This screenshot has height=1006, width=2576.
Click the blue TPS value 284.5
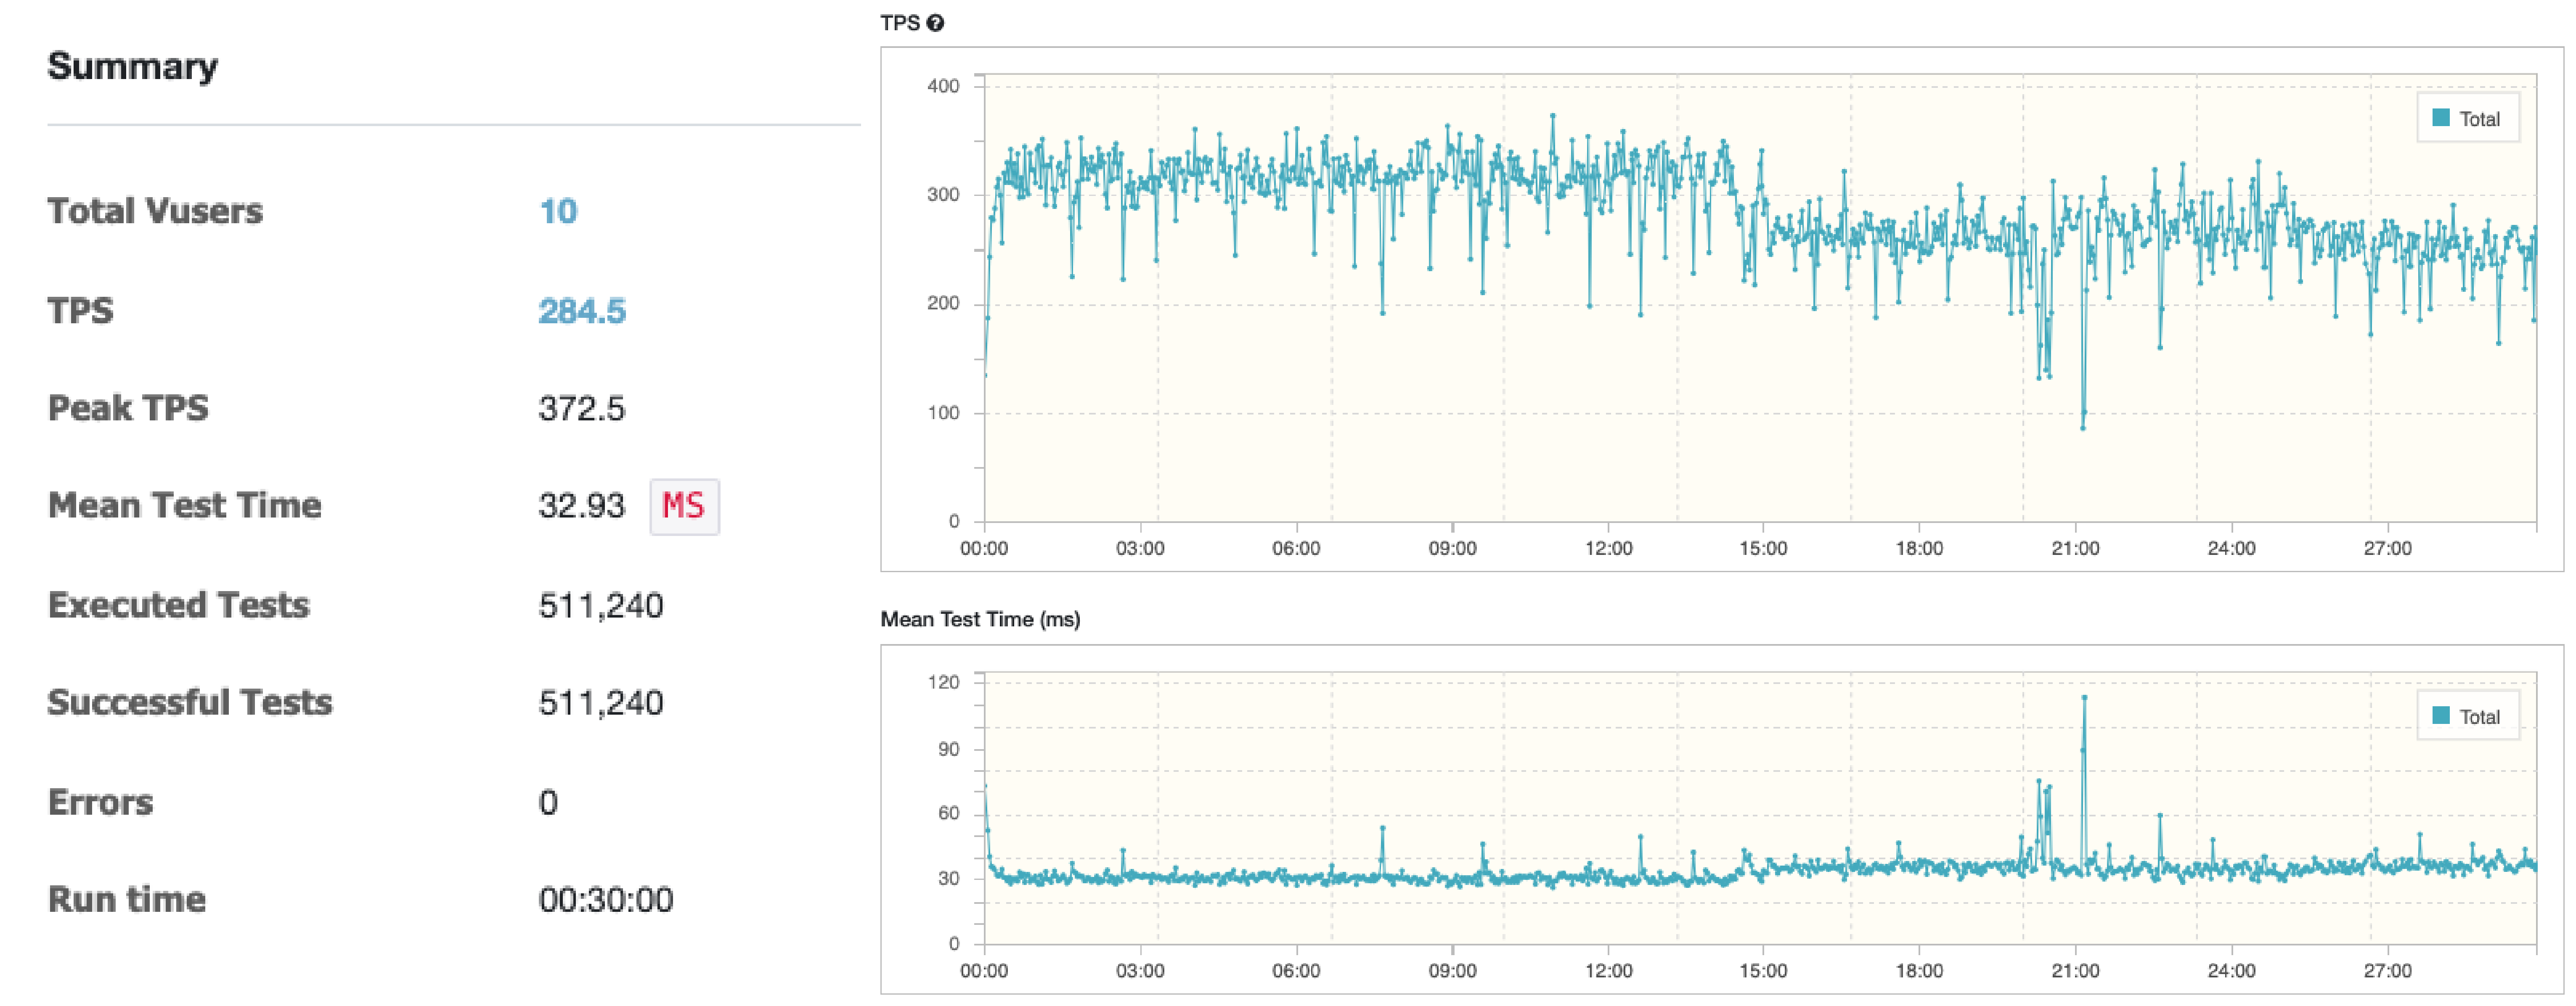pyautogui.click(x=582, y=311)
